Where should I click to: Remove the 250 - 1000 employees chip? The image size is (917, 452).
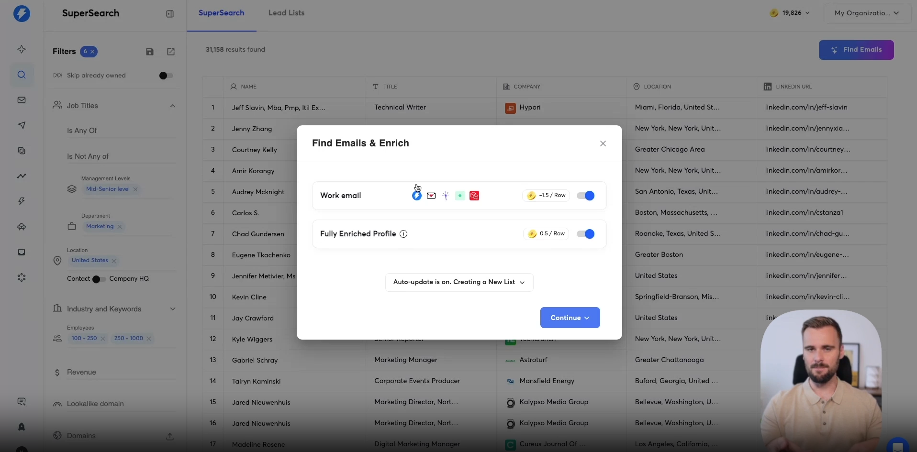[149, 339]
